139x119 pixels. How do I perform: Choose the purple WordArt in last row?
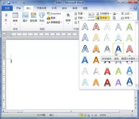(x=118, y=82)
